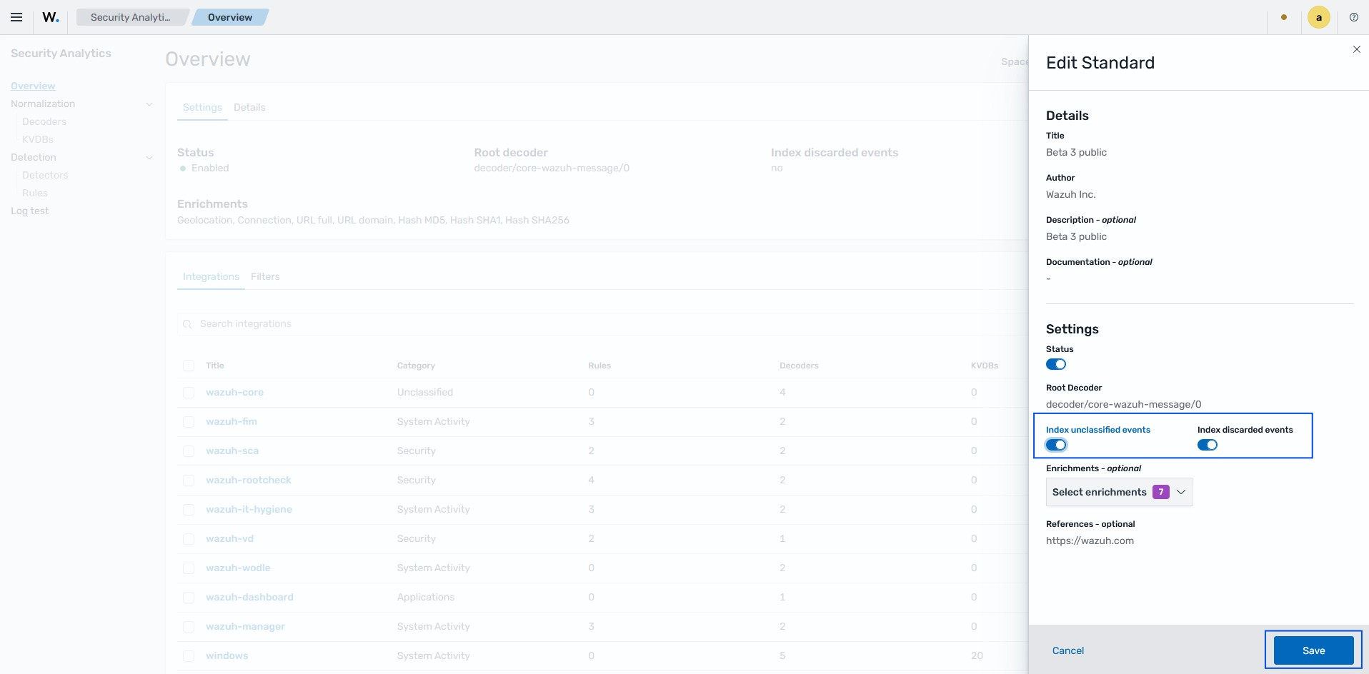Check the wazuh-manager row checkbox

[189, 627]
